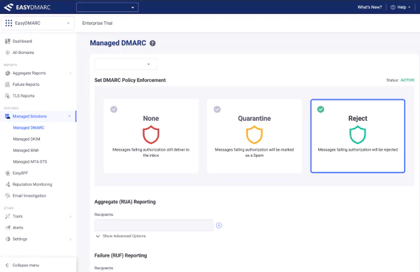Screen dimensions: 420x272
Task: Open Email Investigation
Action: coord(29,196)
